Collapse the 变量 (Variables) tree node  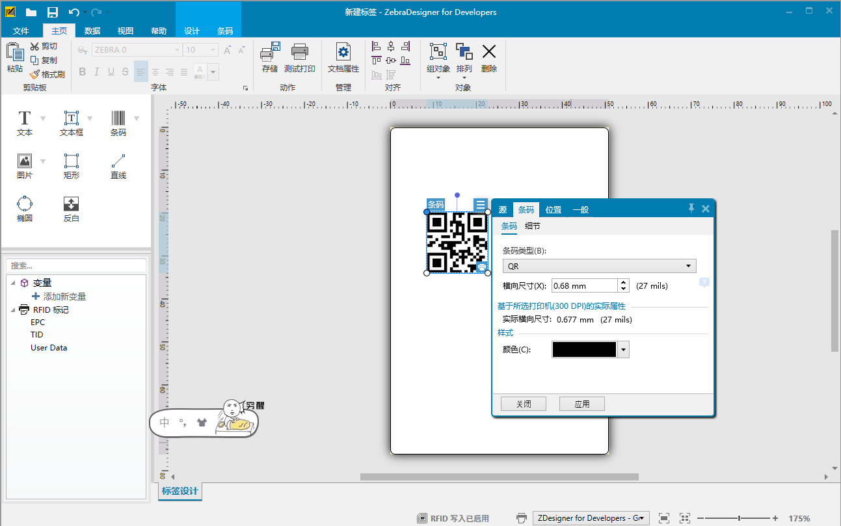click(x=13, y=283)
